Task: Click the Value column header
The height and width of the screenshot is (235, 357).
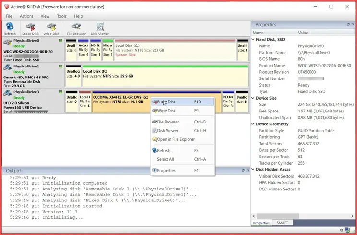Action: [326, 33]
